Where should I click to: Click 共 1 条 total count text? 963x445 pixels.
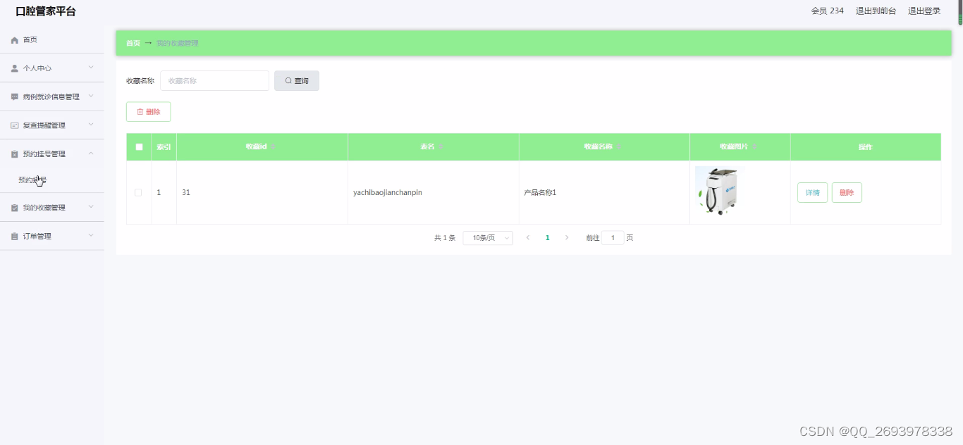coord(445,238)
